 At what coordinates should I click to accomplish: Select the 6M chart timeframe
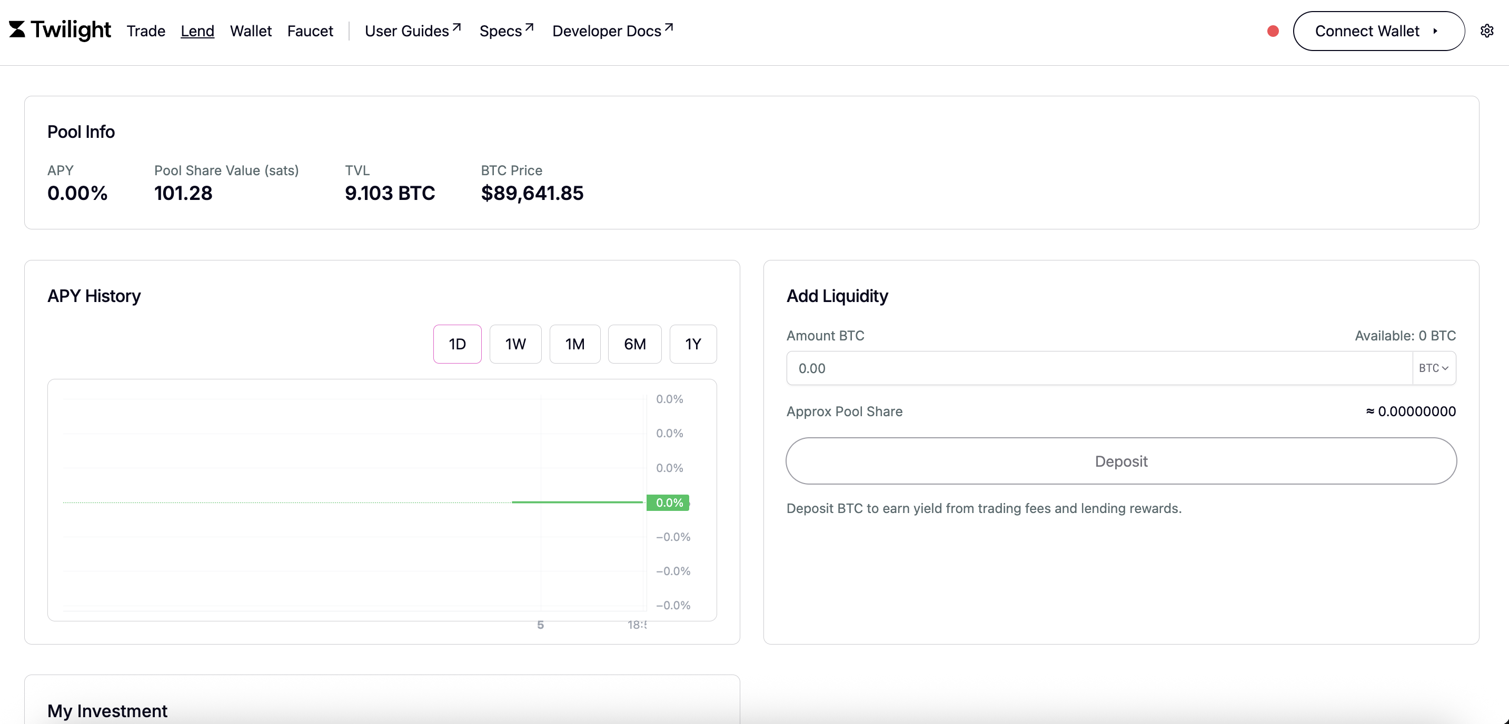tap(634, 344)
